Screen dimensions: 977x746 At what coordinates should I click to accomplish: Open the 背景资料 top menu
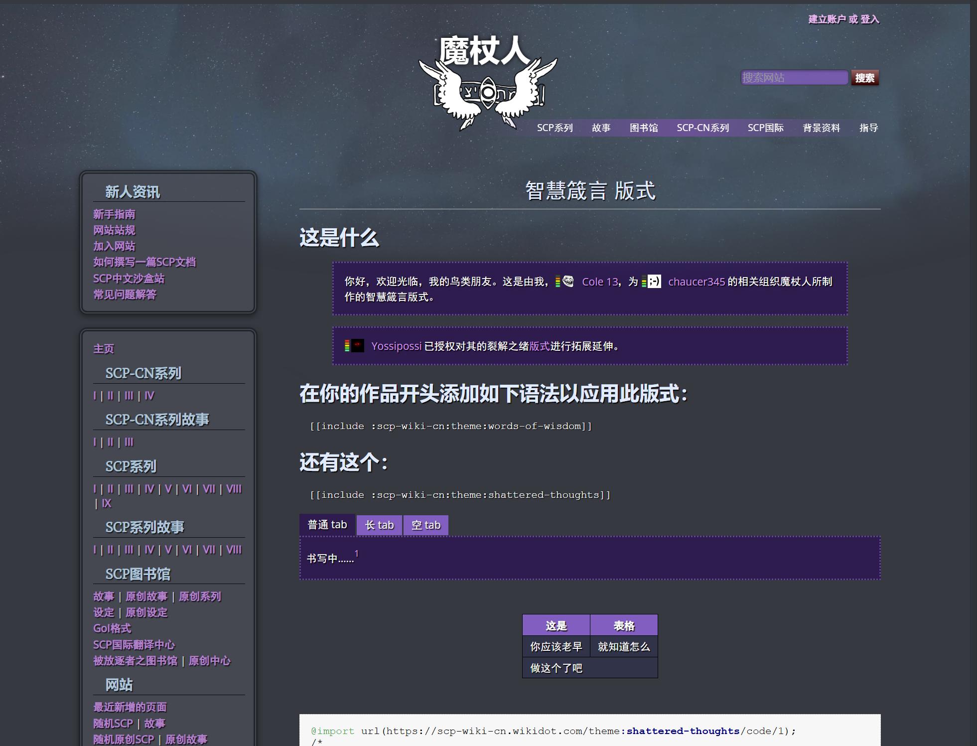click(x=821, y=128)
